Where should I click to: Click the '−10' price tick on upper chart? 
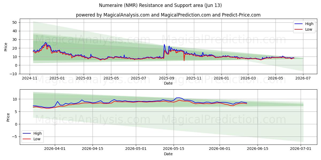click(14, 74)
